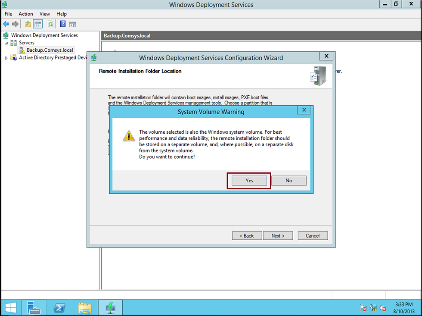Click 'Remote Installation Folder Location' heading
The width and height of the screenshot is (422, 316).
(x=140, y=71)
